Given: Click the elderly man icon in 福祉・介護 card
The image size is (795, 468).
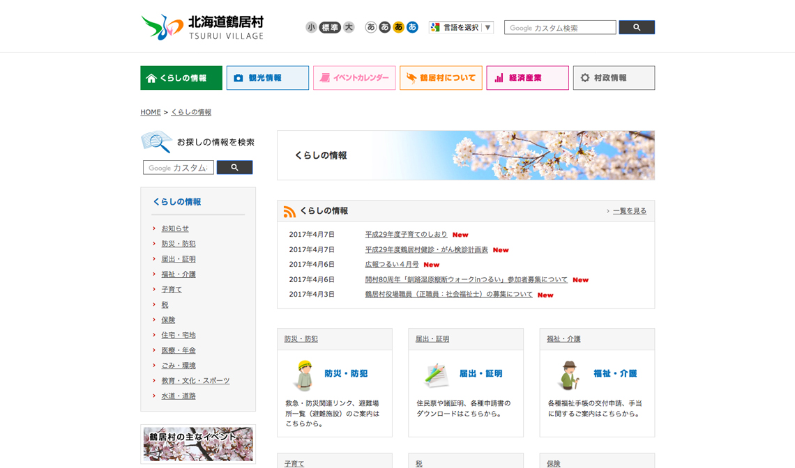Looking at the screenshot, I should pos(569,375).
